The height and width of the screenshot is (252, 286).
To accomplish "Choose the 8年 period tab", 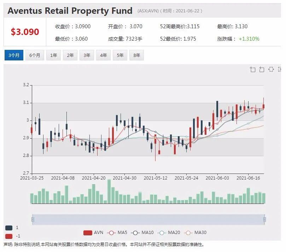I will pos(136,55).
